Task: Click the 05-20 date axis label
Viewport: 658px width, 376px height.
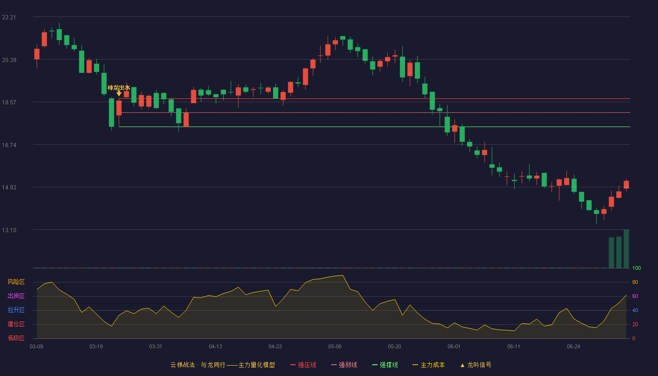Action: 394,346
